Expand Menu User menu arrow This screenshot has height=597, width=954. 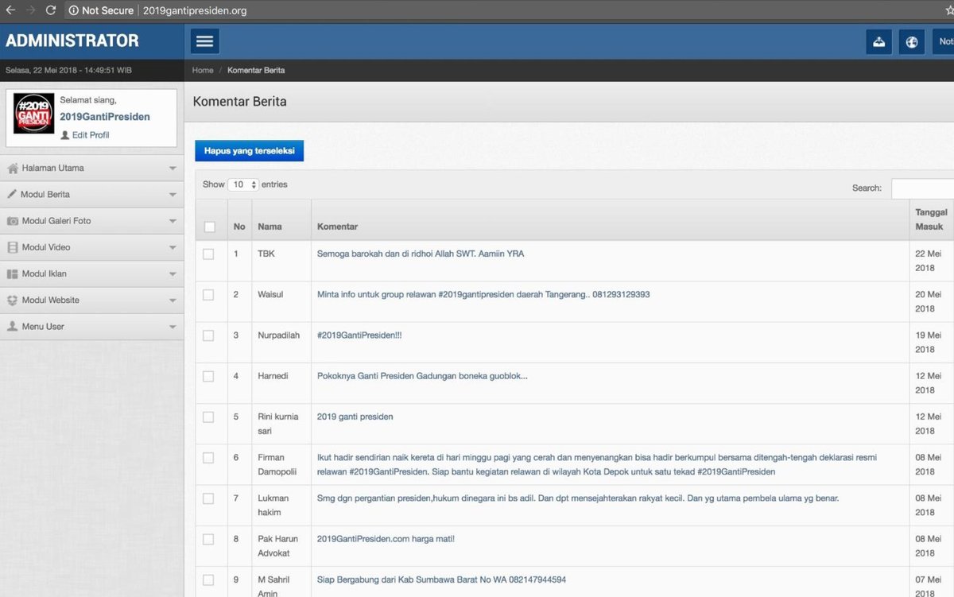coord(173,327)
